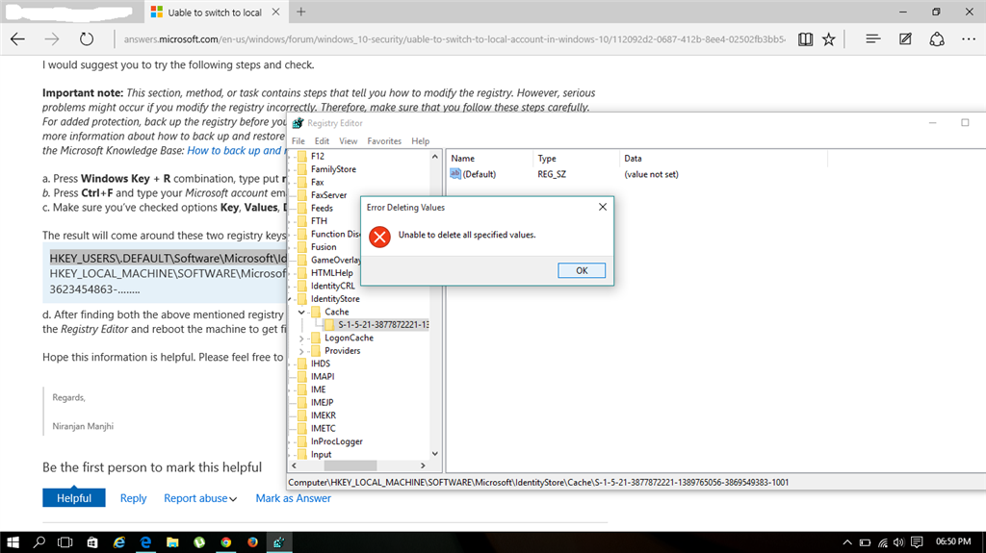Click the Edge forward arrow
Screen dimensions: 986x553
point(52,39)
